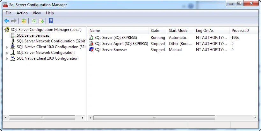Open the File menu
Screen dimensions: 261x131
coord(9,13)
